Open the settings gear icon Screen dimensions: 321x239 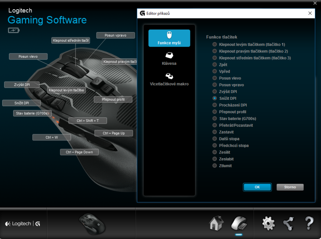coord(269,223)
